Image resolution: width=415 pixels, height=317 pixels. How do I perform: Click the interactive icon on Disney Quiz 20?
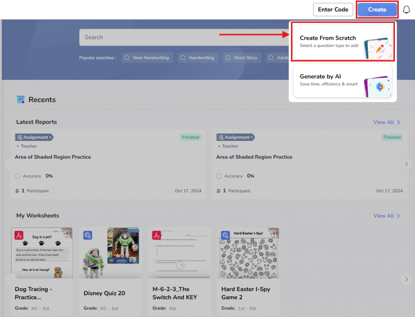click(x=88, y=235)
